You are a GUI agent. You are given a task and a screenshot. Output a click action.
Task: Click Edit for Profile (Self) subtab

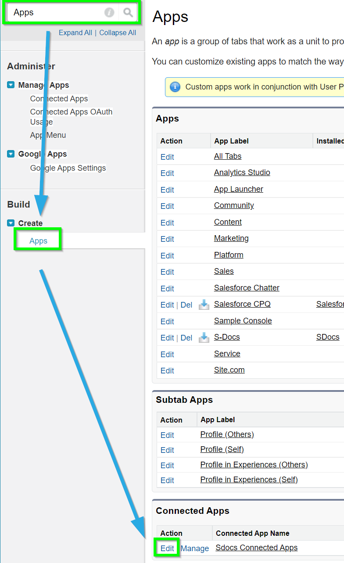pos(167,450)
